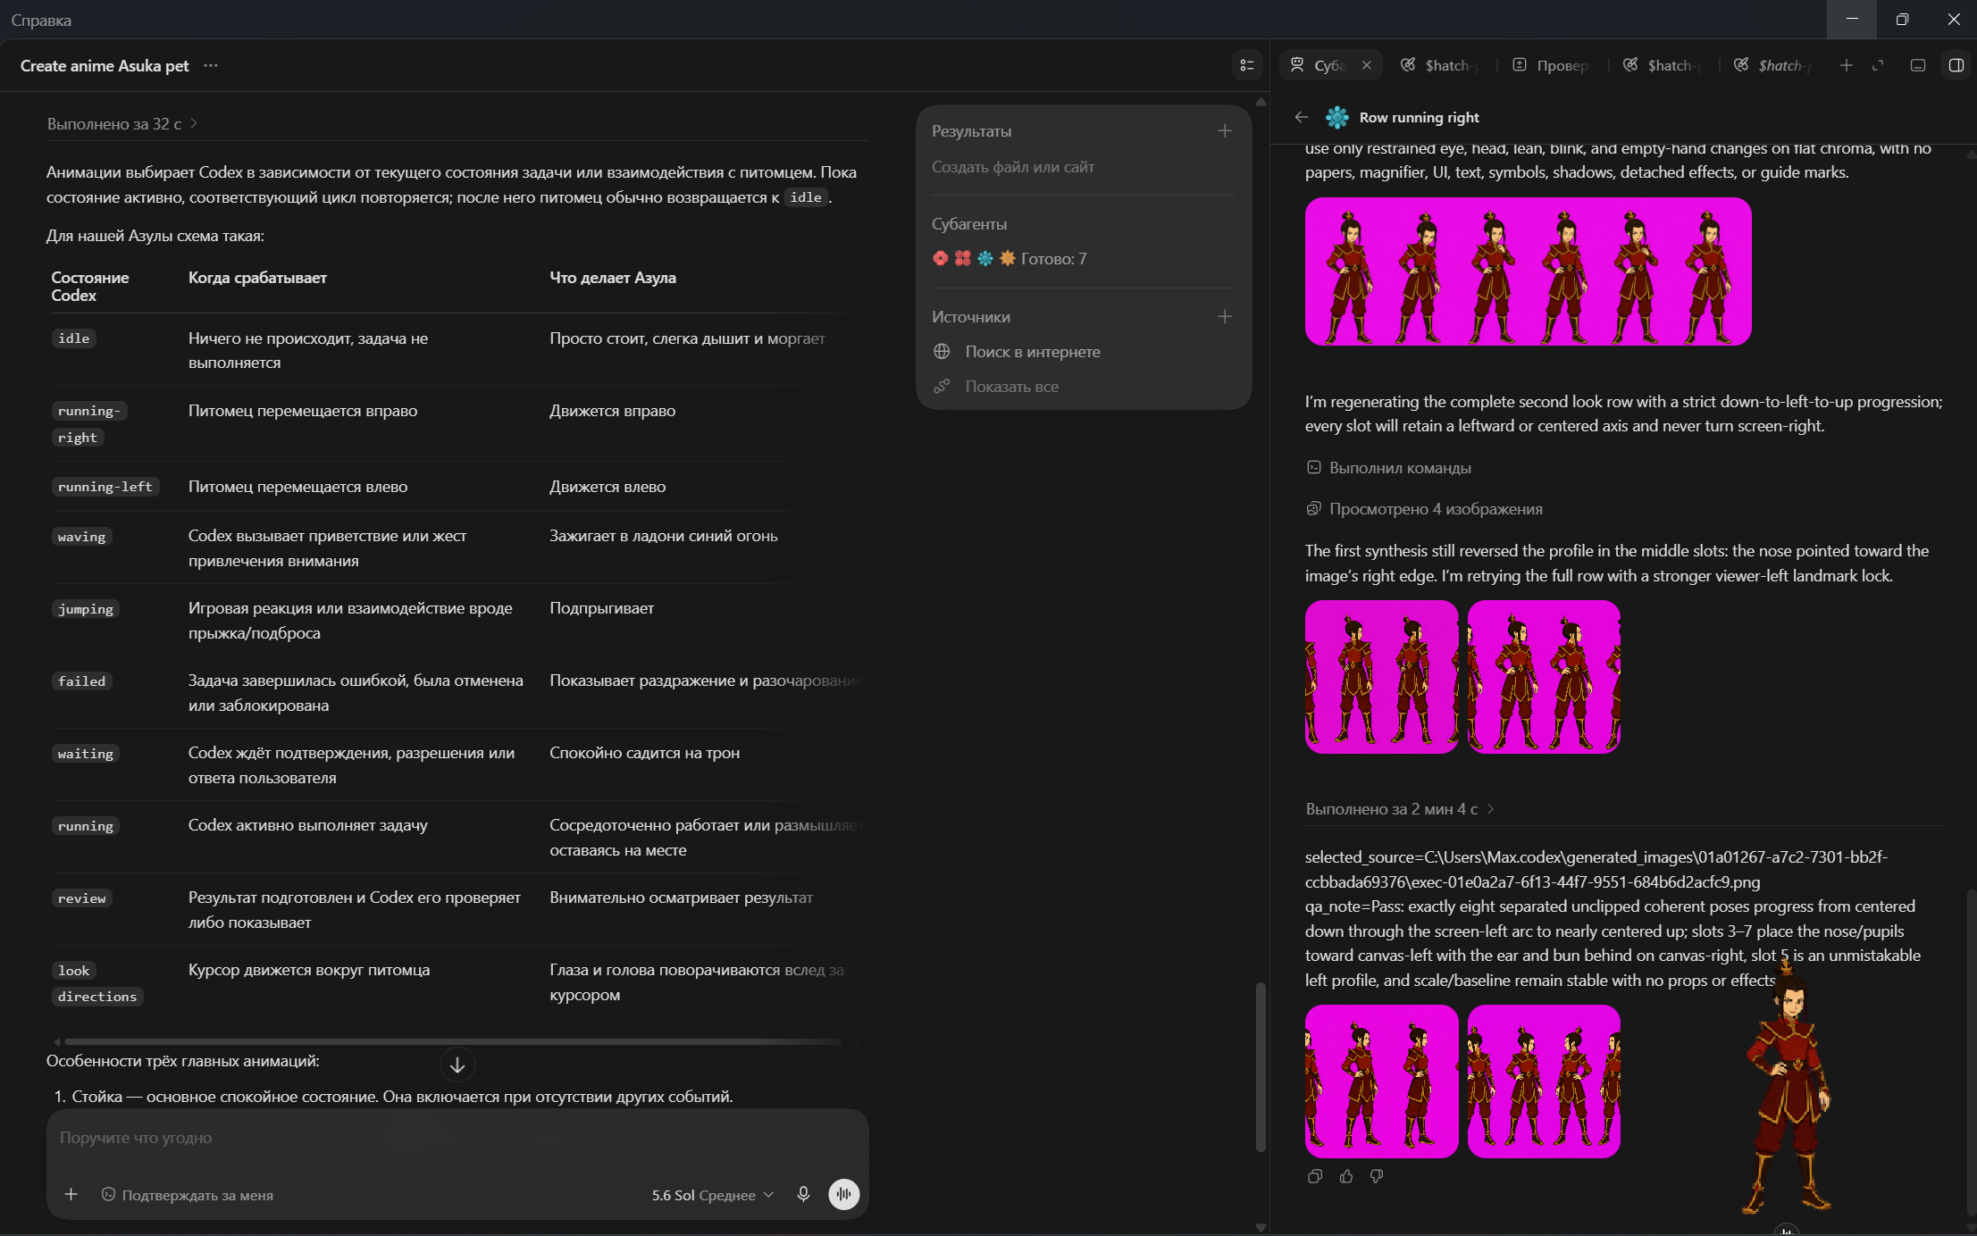Open the six-pose sprite row thumbnail

tap(1529, 271)
